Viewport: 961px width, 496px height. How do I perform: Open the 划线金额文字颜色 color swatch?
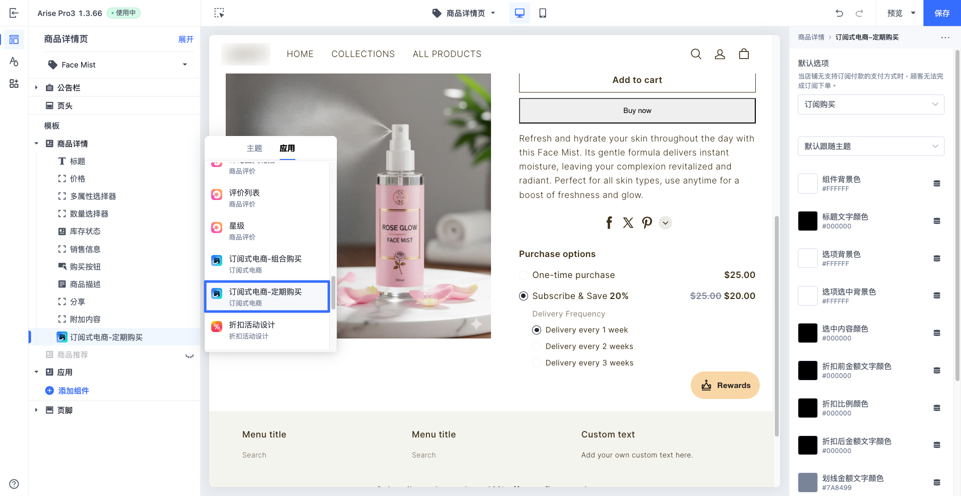[x=807, y=482]
